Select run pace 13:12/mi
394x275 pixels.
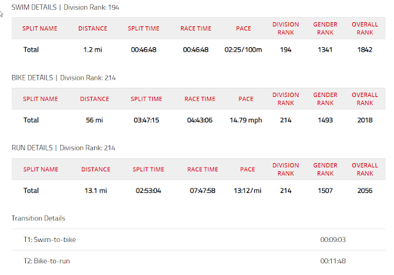pyautogui.click(x=247, y=190)
